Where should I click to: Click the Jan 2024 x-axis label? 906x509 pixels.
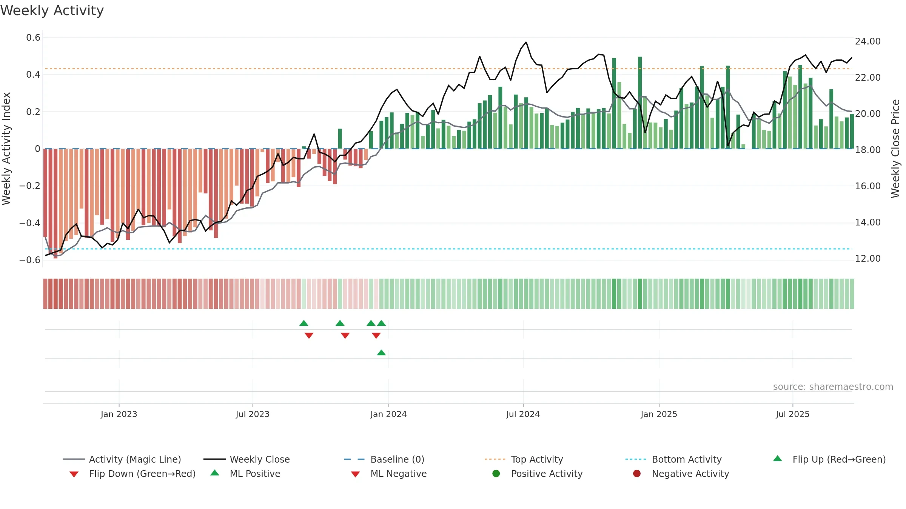tap(388, 414)
